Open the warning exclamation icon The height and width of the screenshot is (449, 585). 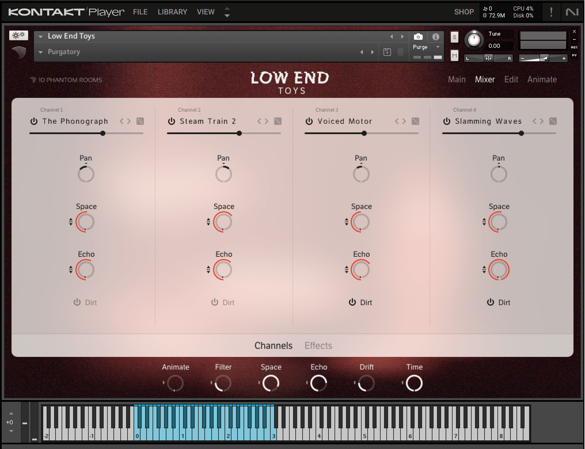pyautogui.click(x=551, y=12)
